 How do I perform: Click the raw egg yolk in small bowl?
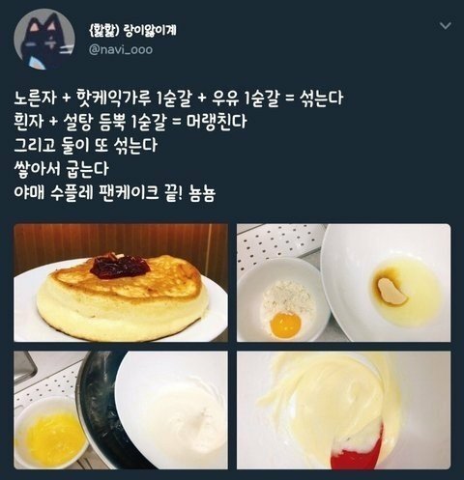tap(285, 325)
